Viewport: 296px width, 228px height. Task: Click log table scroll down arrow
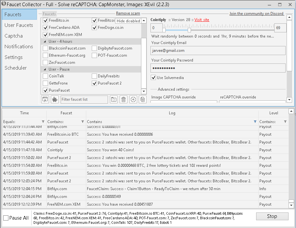[x=291, y=205]
